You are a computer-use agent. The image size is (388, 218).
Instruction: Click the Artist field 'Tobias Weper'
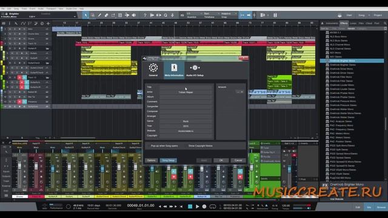(x=186, y=92)
